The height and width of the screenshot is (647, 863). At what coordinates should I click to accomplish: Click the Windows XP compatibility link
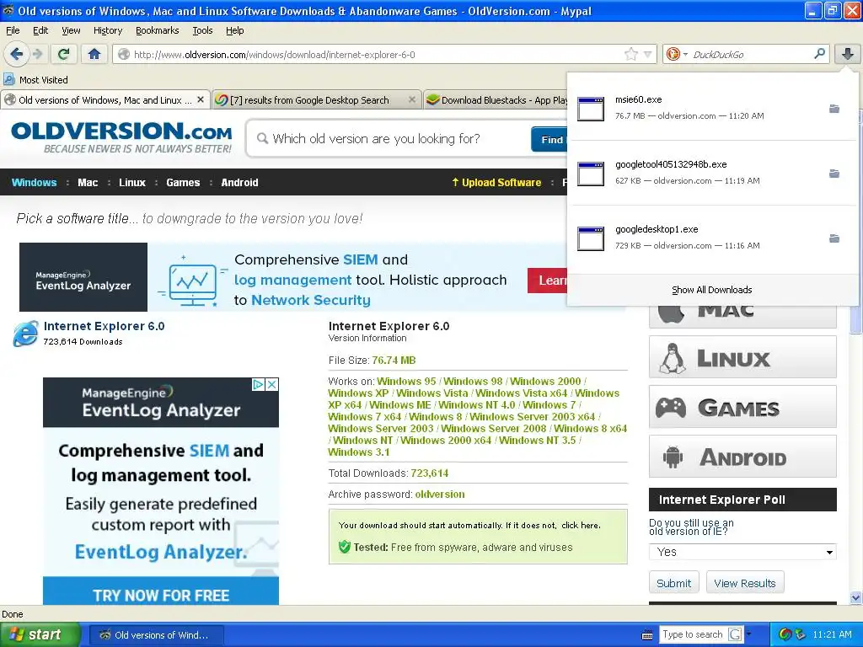click(358, 393)
